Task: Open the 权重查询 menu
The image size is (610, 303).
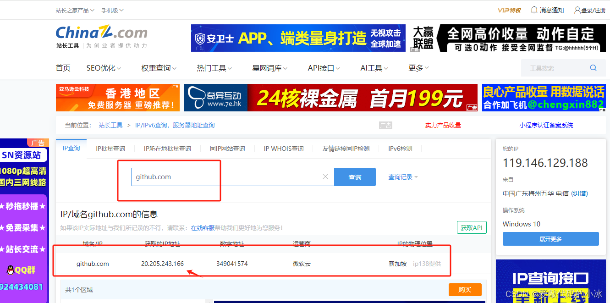Action: (x=159, y=68)
